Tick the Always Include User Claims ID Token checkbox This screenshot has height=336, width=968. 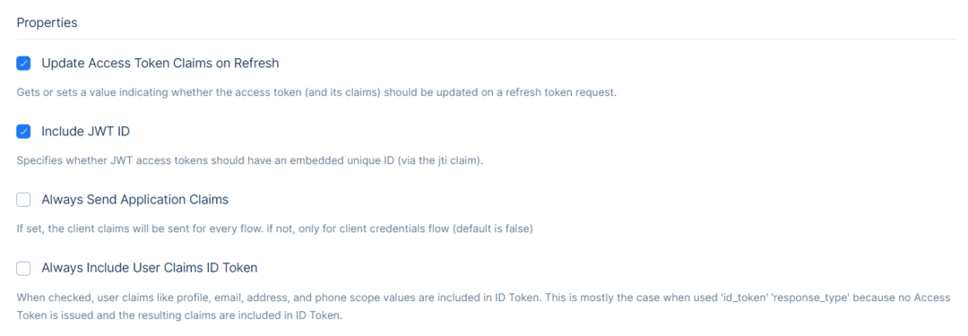(x=23, y=268)
